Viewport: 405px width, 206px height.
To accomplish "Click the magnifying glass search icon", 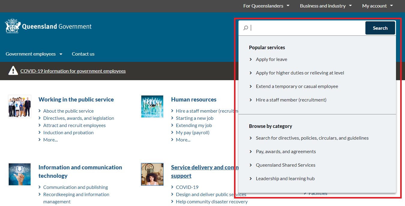I will pyautogui.click(x=246, y=28).
